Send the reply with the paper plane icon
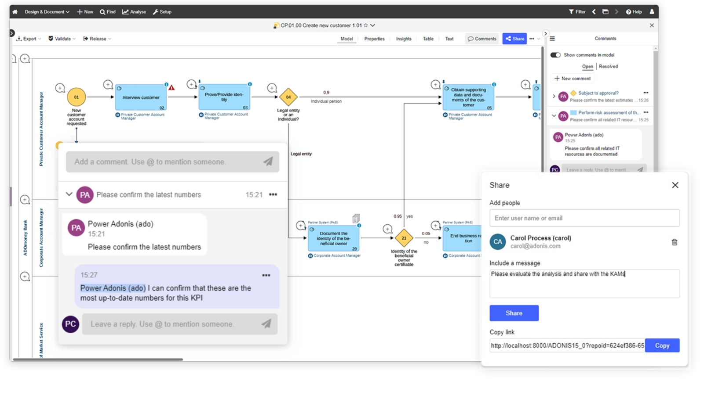The height and width of the screenshot is (395, 704). tap(266, 324)
